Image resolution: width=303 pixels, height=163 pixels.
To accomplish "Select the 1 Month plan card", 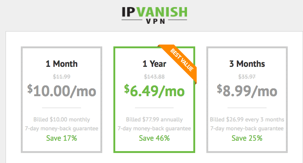I will pos(61,100).
